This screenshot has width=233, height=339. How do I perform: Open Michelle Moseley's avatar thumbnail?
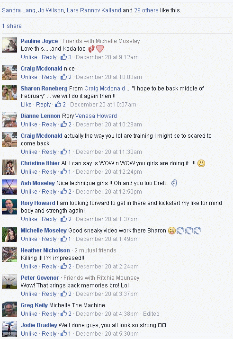(9, 234)
